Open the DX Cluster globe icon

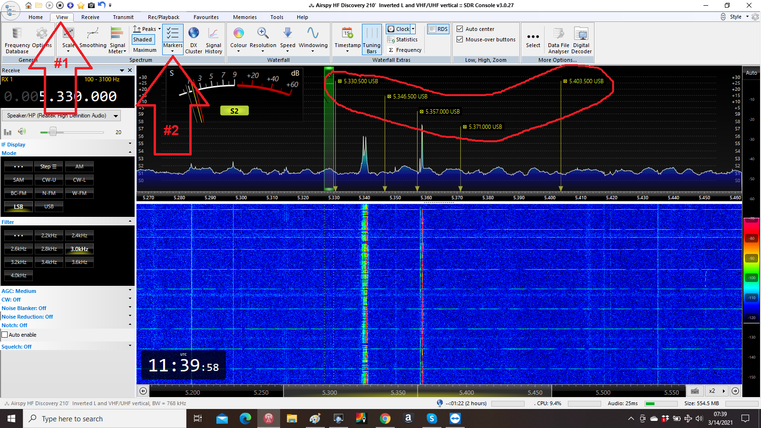[194, 33]
